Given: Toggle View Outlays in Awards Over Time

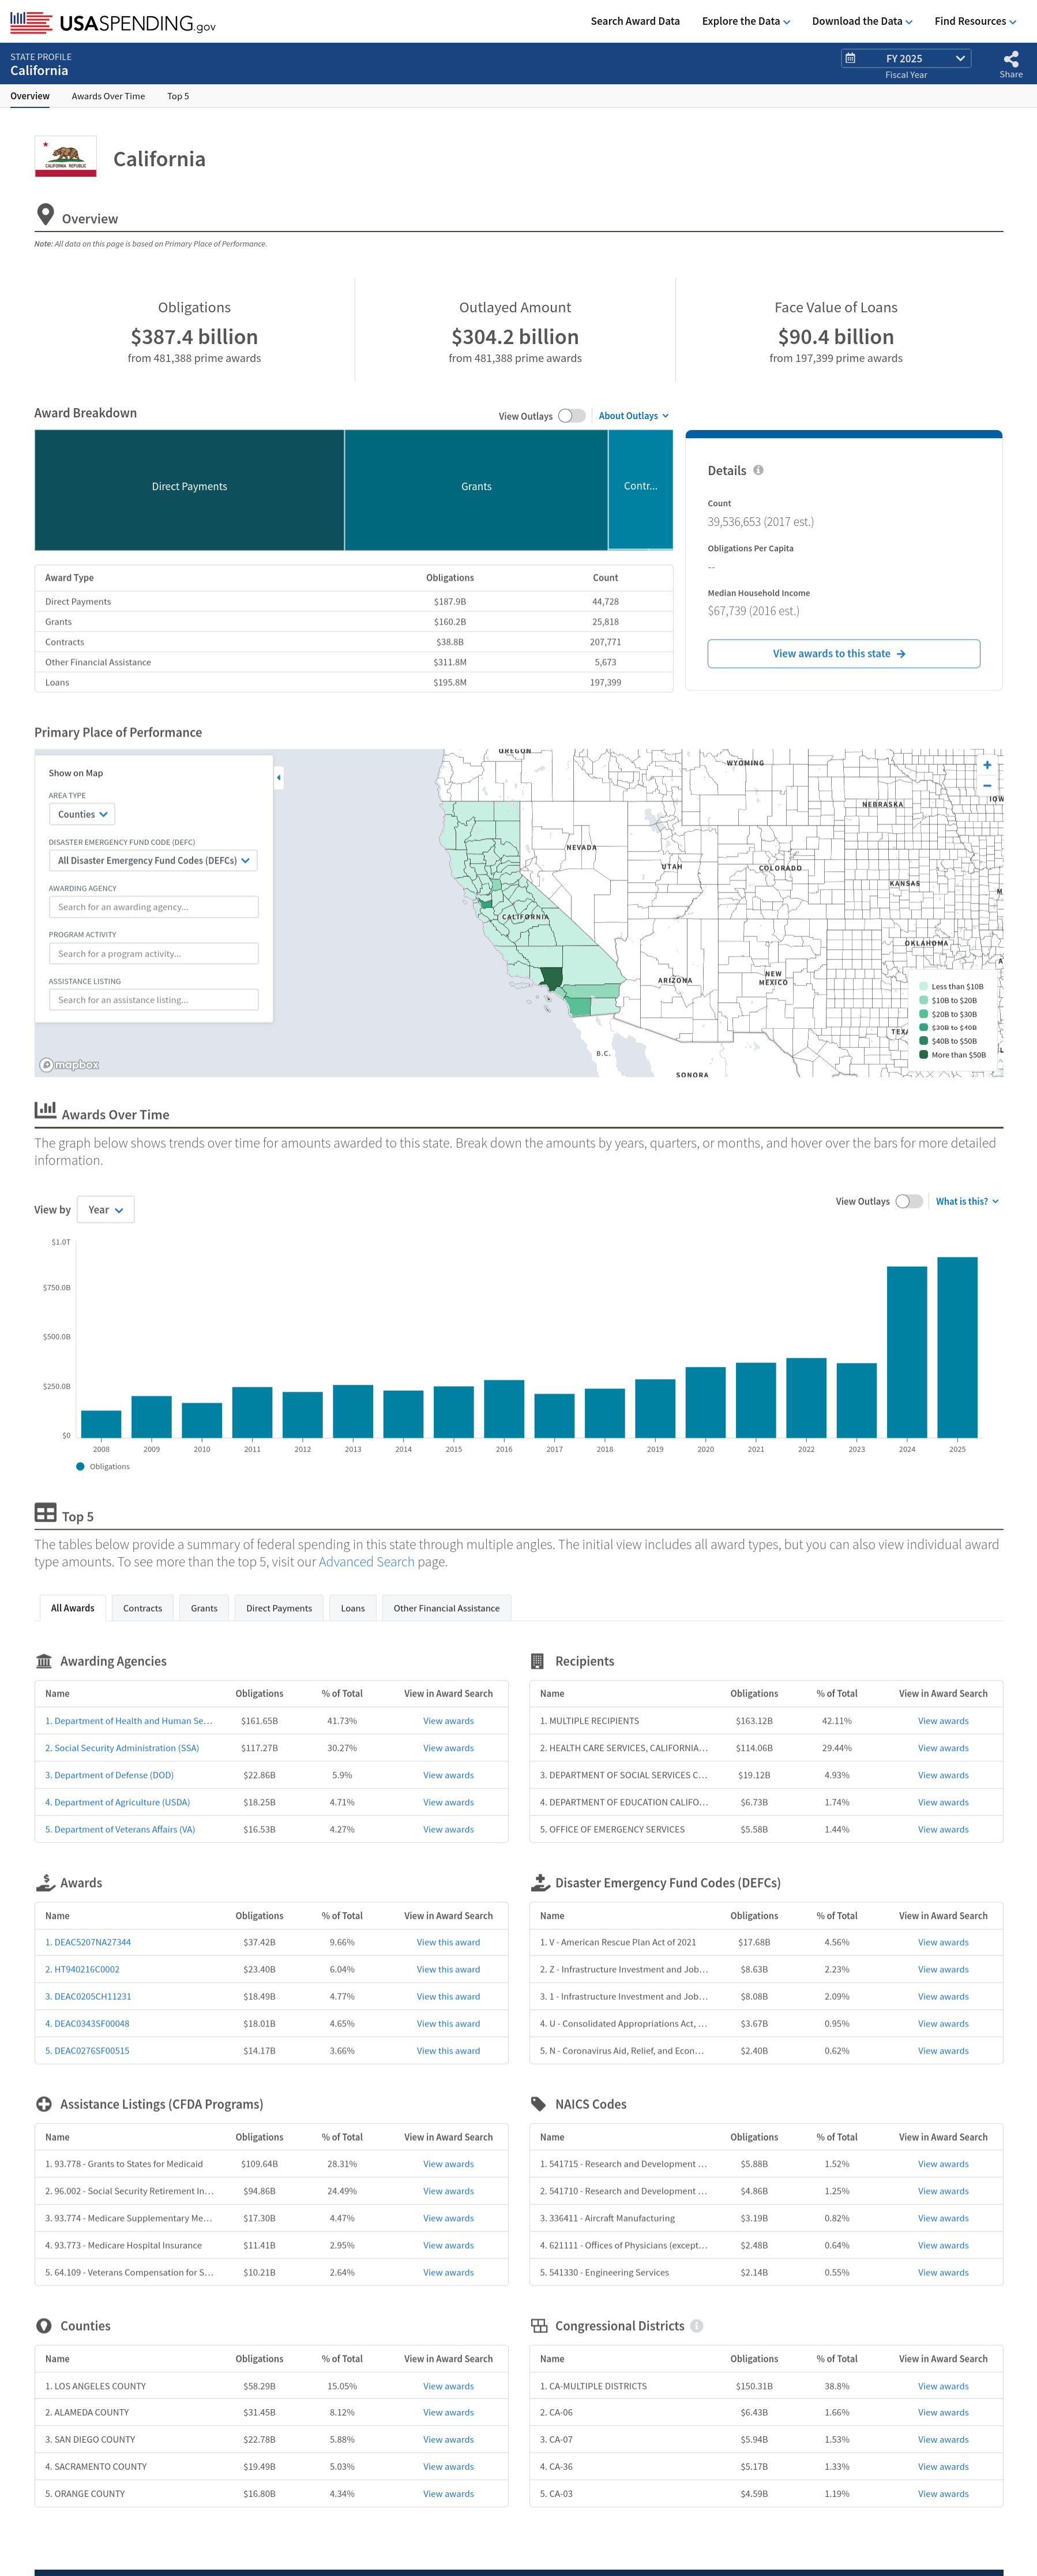Looking at the screenshot, I should pyautogui.click(x=909, y=1202).
